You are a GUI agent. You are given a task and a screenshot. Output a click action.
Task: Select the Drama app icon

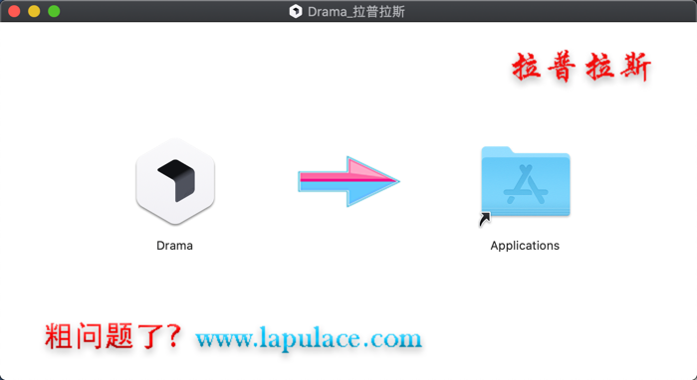pos(174,181)
